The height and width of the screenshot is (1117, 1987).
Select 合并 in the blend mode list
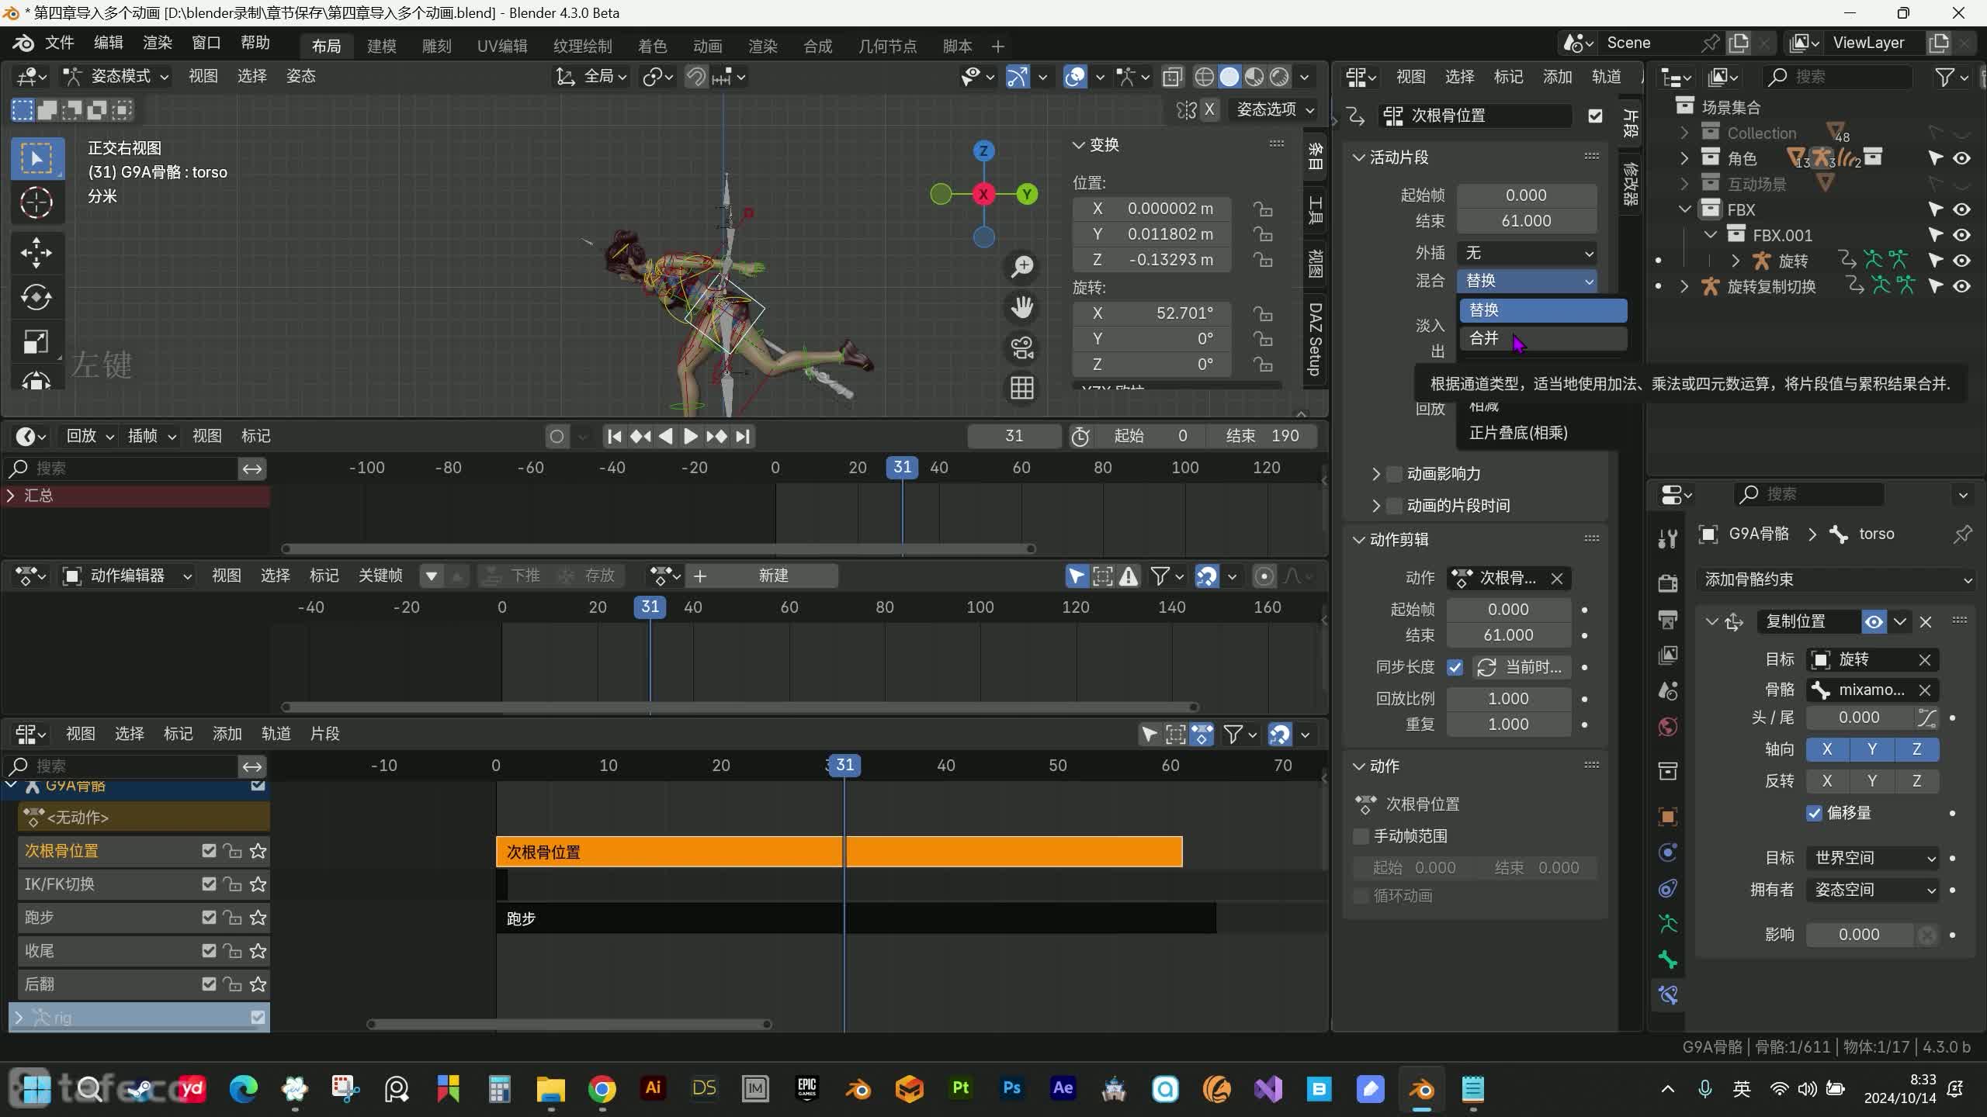pyautogui.click(x=1542, y=338)
